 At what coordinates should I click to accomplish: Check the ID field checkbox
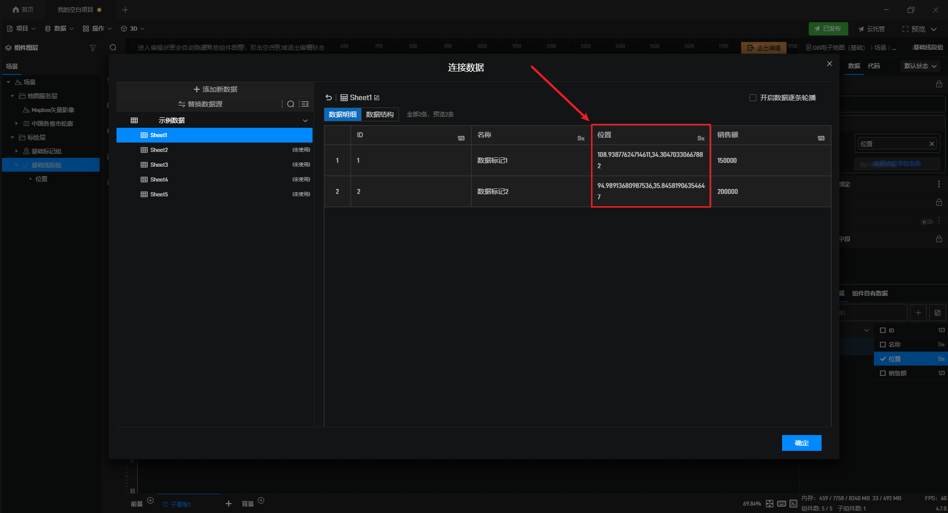click(883, 330)
